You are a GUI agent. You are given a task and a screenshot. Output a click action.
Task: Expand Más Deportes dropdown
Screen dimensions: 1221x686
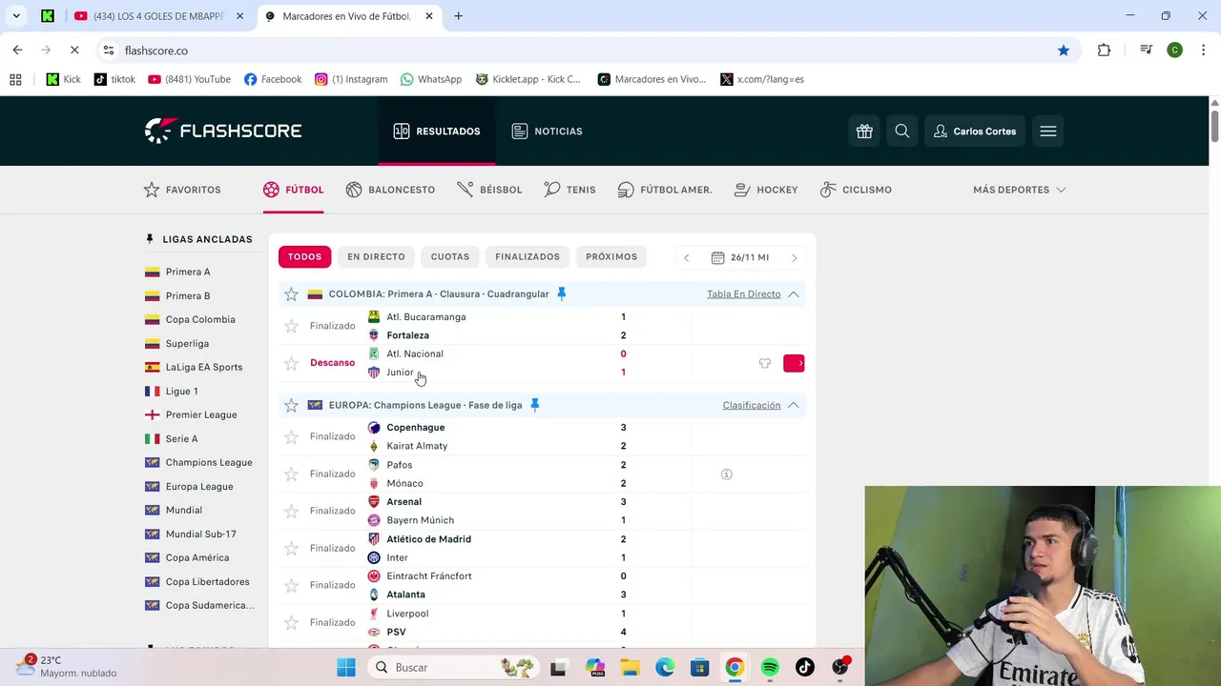pyautogui.click(x=1019, y=190)
